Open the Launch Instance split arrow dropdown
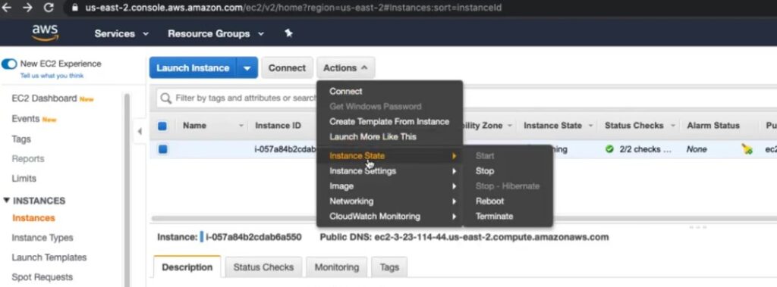The image size is (777, 287). (247, 68)
